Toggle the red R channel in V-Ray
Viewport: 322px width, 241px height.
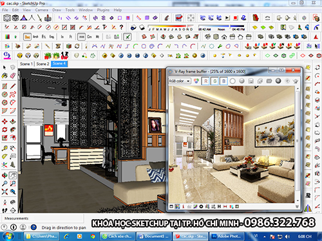pyautogui.click(x=205, y=81)
